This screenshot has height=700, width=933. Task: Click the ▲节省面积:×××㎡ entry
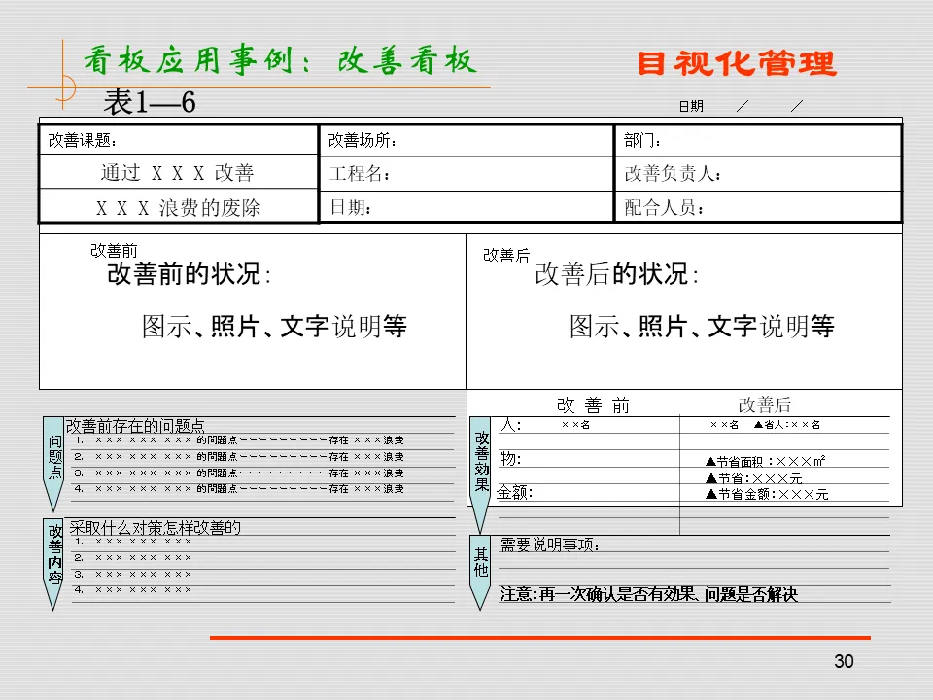(765, 461)
